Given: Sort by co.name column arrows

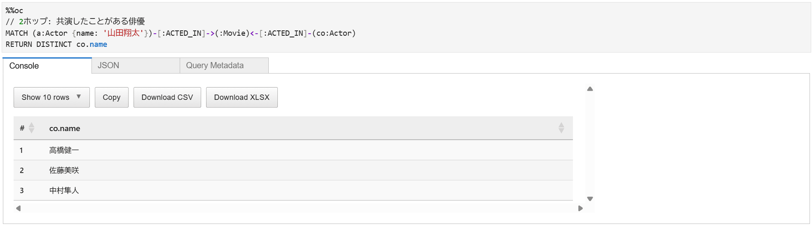Looking at the screenshot, I should pos(561,128).
